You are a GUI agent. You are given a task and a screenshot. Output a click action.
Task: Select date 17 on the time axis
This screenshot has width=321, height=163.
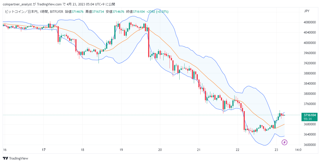pos(44,150)
